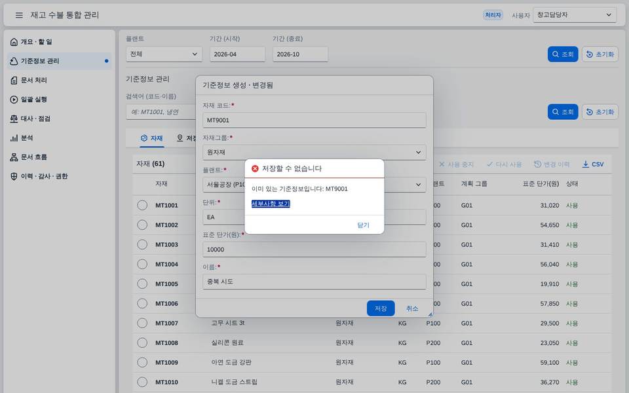Image resolution: width=629 pixels, height=393 pixels.
Task: Click the 고무 시트 3t cell
Action: point(228,323)
